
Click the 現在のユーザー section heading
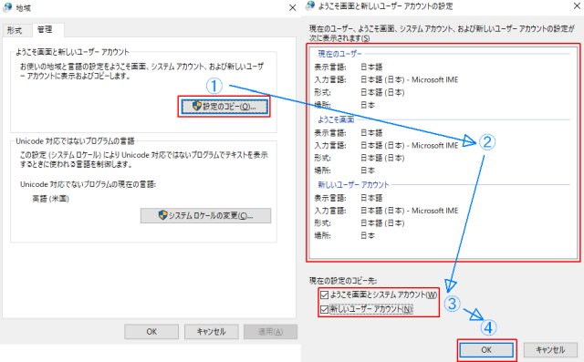tap(339, 54)
